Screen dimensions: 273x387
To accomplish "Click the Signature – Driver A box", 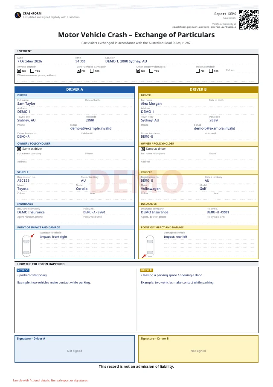I will 75,349.
